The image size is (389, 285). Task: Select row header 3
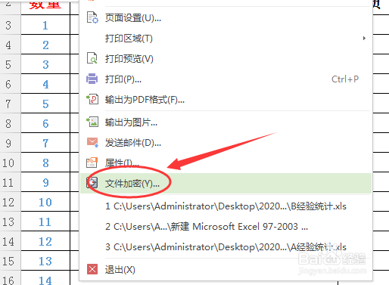click(x=10, y=25)
